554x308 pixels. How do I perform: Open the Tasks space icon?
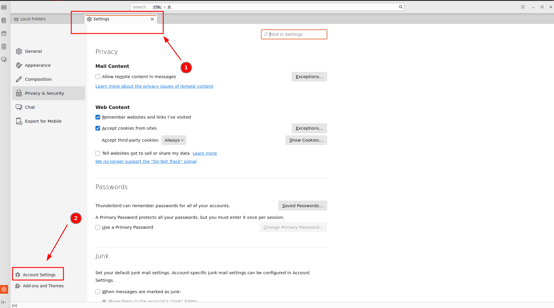[4, 47]
